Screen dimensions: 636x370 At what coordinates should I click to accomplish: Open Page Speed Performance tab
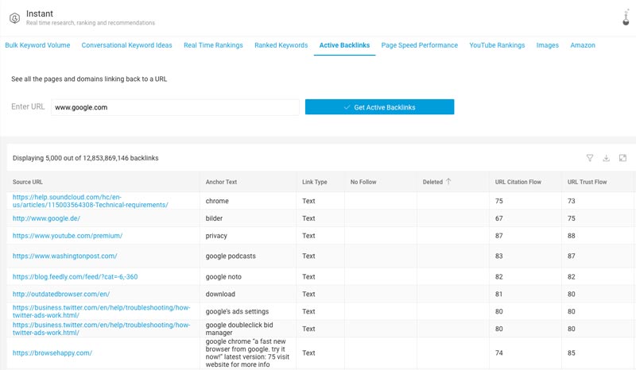pos(420,45)
